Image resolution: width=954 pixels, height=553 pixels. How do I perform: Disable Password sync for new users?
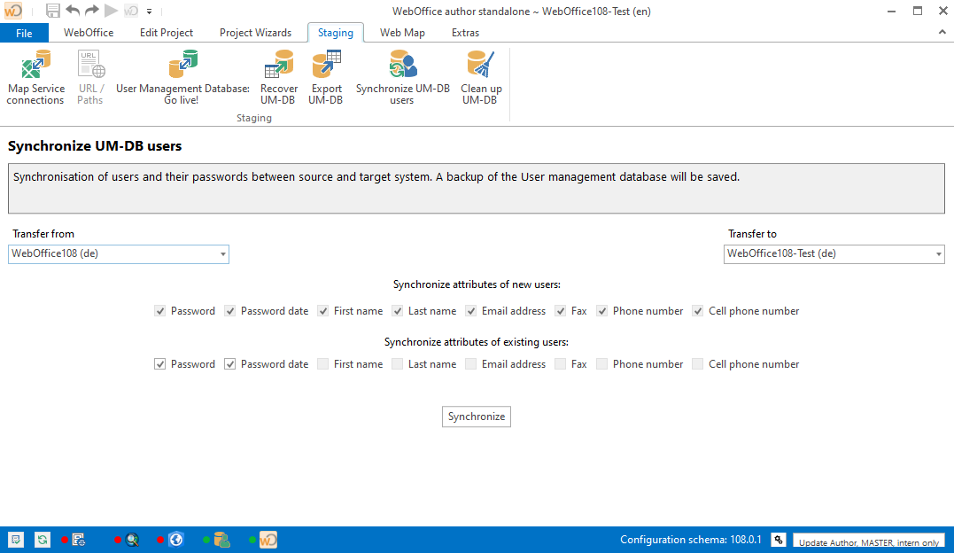pyautogui.click(x=160, y=310)
